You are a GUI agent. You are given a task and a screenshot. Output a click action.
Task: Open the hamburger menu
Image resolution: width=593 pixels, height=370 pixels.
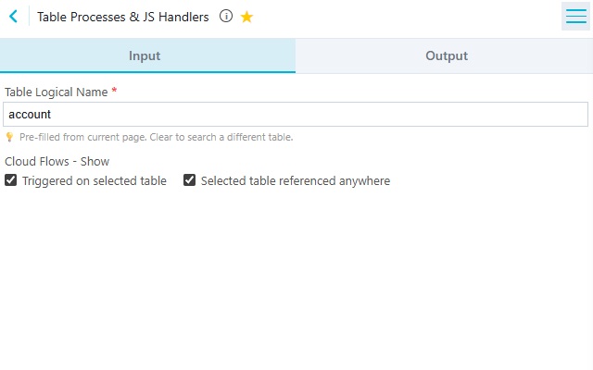(576, 17)
